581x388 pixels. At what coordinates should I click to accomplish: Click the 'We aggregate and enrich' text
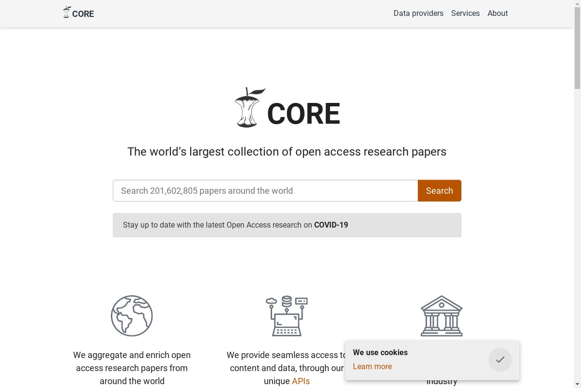pyautogui.click(x=132, y=368)
